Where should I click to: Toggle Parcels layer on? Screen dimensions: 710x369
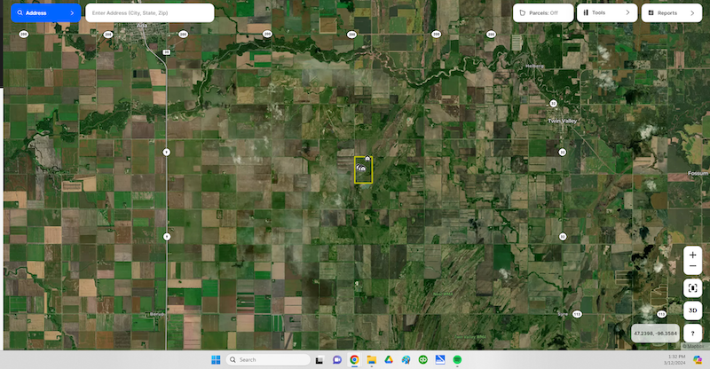543,12
